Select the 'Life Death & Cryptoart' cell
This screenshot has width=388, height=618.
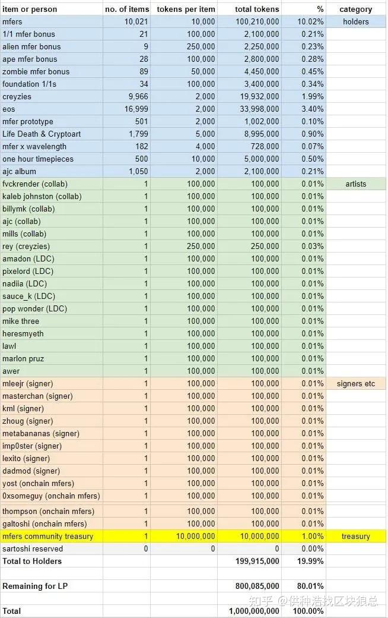(x=43, y=134)
